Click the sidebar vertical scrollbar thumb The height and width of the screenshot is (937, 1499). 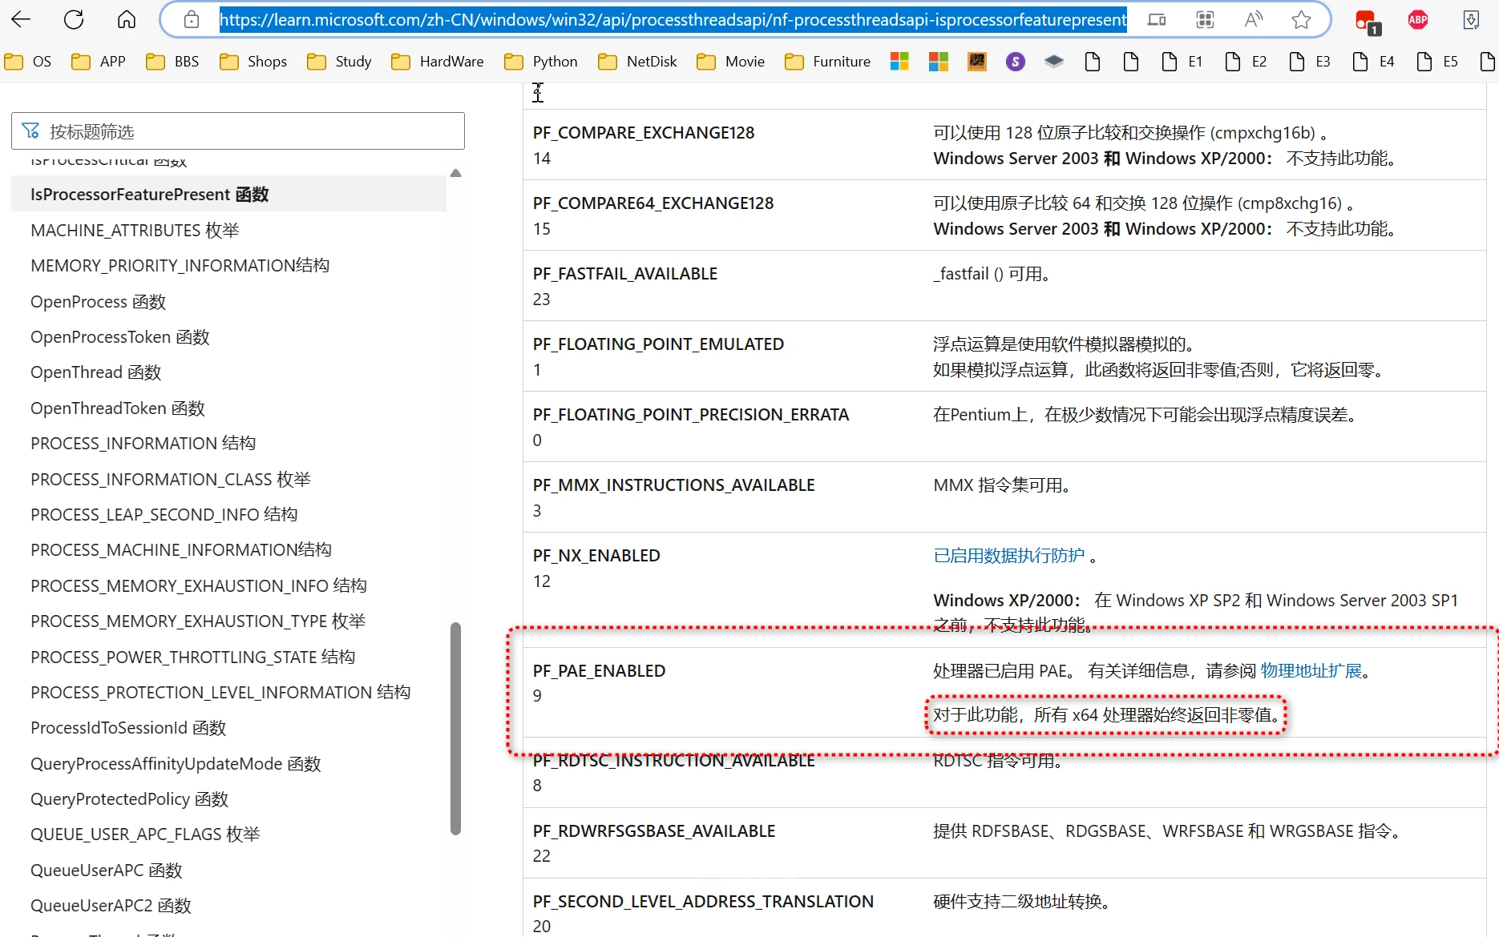pyautogui.click(x=455, y=729)
